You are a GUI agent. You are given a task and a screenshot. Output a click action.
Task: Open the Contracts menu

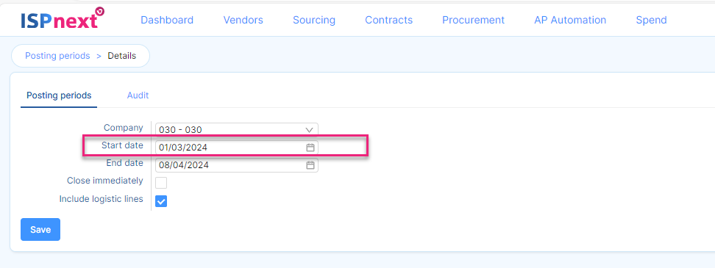(x=388, y=20)
